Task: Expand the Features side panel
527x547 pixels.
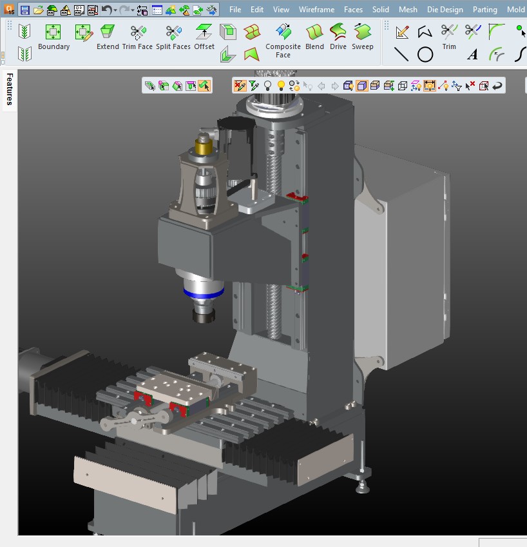Action: [9, 89]
